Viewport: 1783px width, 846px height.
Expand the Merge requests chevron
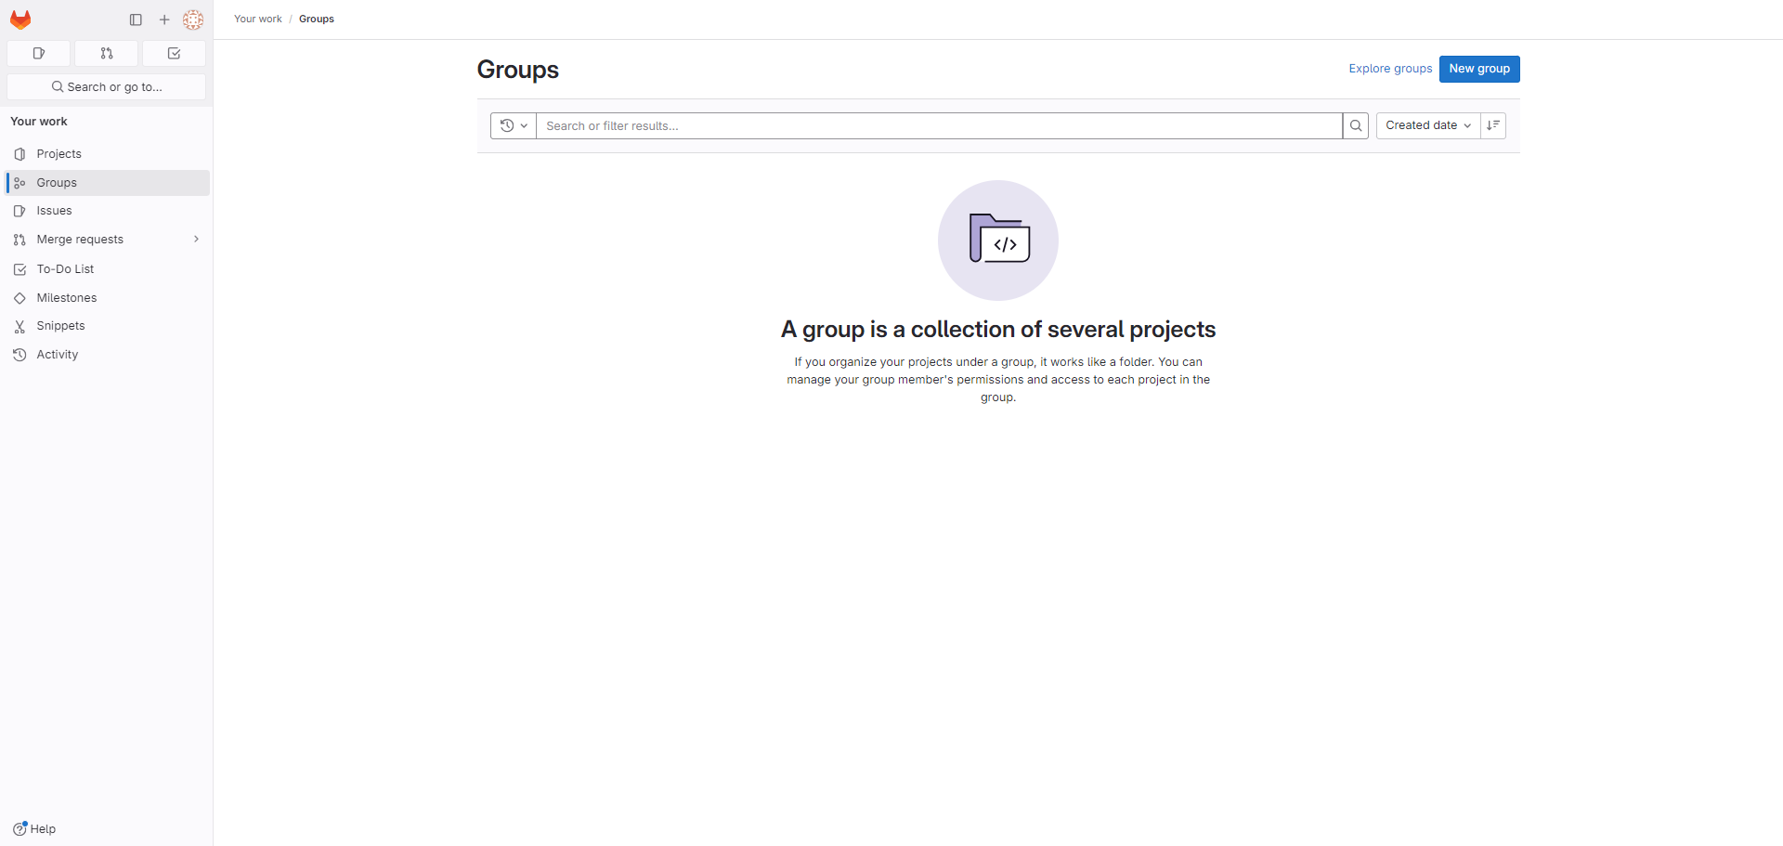point(196,240)
